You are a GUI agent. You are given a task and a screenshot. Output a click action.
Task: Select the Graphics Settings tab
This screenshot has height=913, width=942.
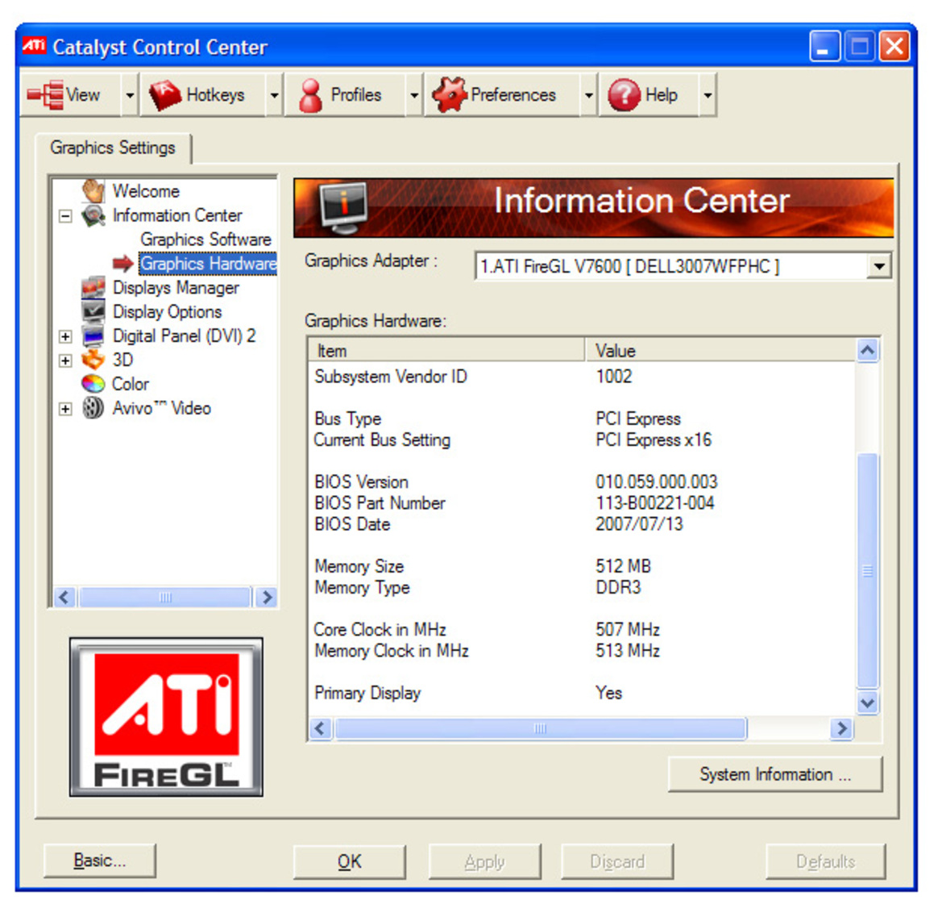tap(113, 148)
